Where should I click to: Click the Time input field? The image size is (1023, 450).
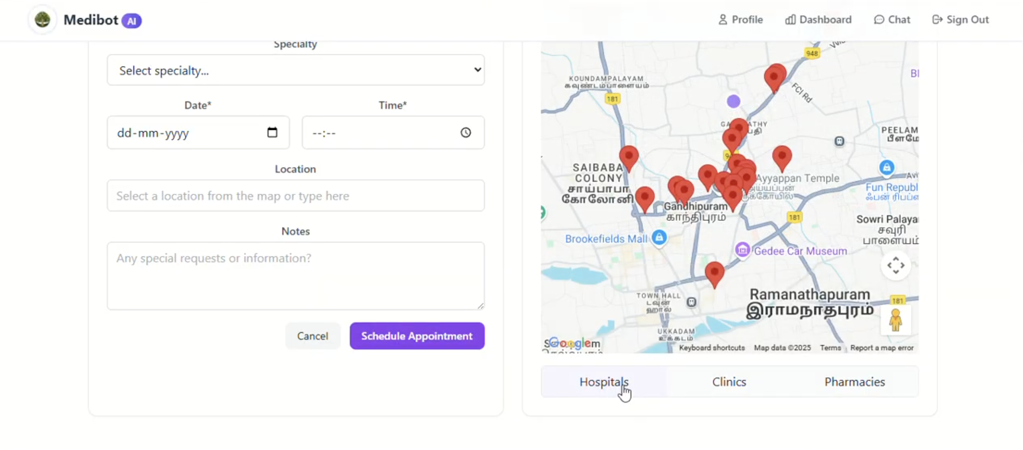[393, 133]
